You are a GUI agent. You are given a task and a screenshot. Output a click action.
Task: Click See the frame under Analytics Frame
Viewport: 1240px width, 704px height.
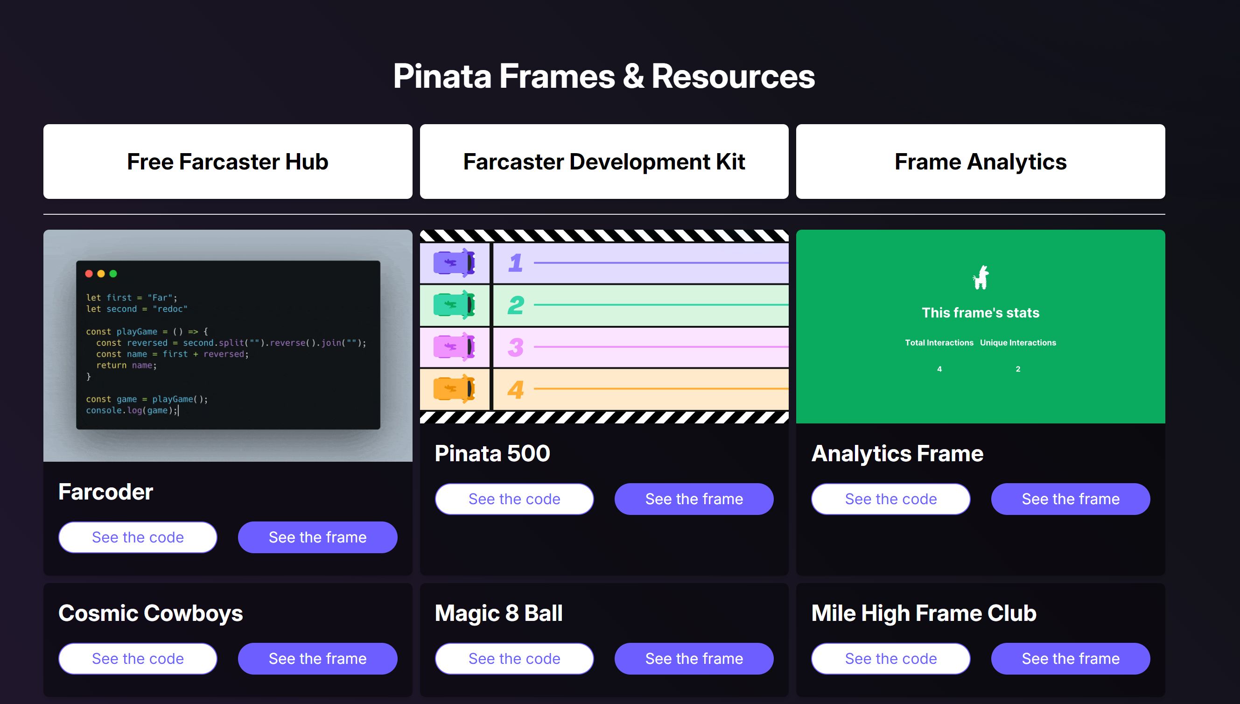pos(1071,499)
